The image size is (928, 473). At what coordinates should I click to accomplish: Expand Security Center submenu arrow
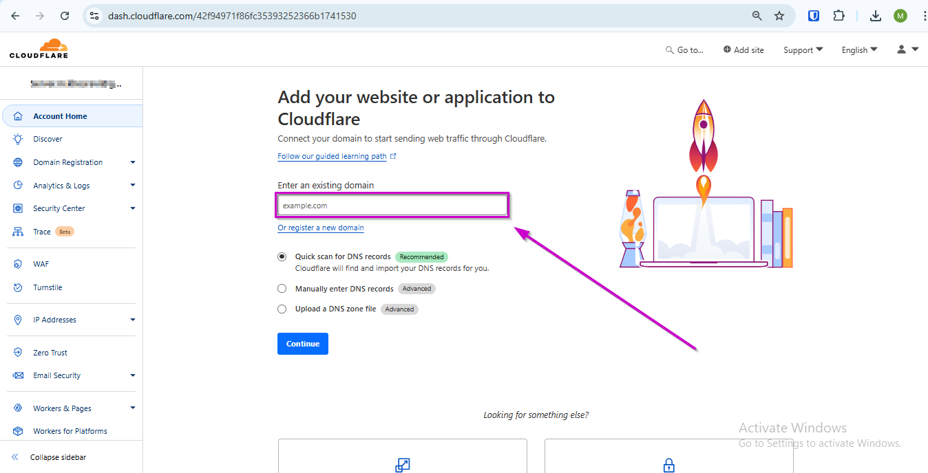point(133,208)
